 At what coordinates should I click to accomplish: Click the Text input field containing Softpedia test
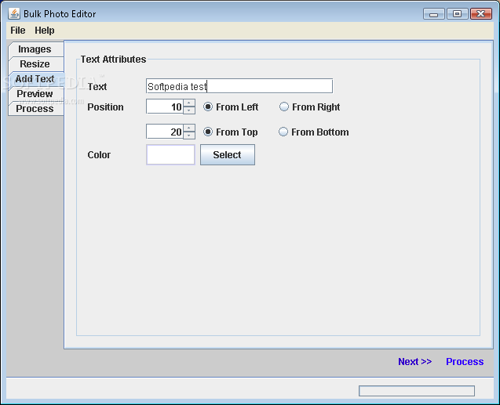[x=239, y=86]
